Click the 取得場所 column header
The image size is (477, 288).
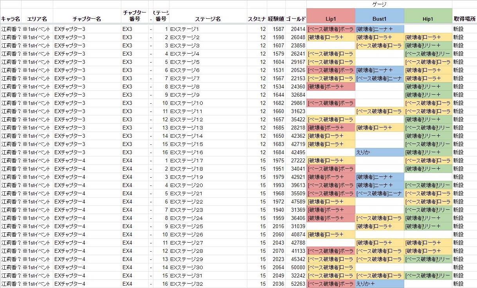tap(464, 19)
